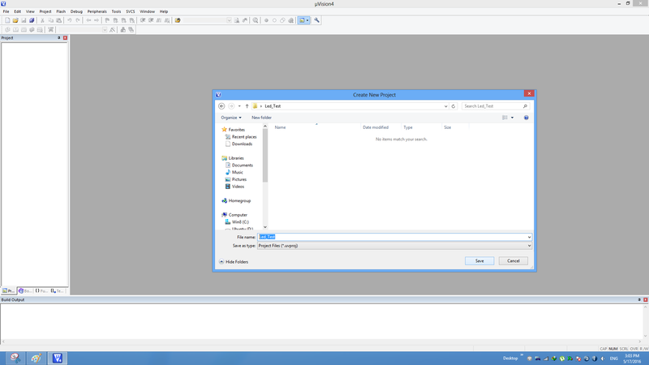This screenshot has width=649, height=365.
Task: Toggle Hide Folders in the dialog
Action: [234, 262]
